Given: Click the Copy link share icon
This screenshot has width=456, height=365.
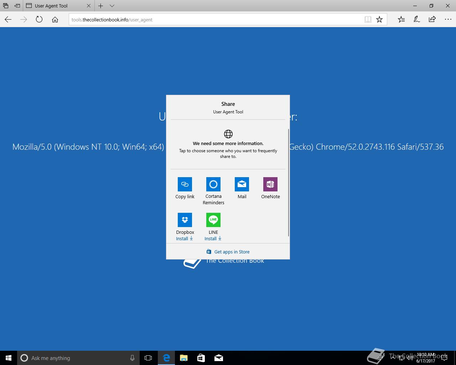Looking at the screenshot, I should tap(185, 184).
